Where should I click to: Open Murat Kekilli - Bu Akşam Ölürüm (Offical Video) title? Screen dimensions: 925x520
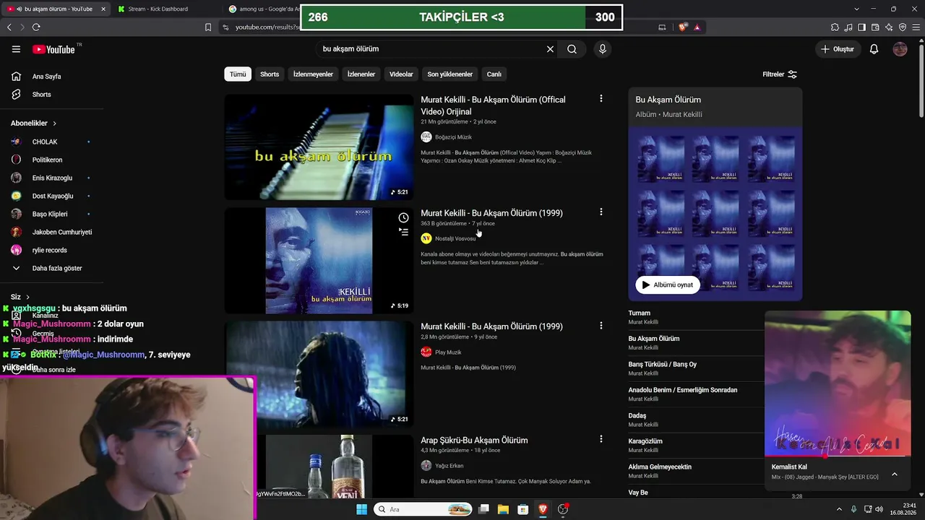pos(494,105)
